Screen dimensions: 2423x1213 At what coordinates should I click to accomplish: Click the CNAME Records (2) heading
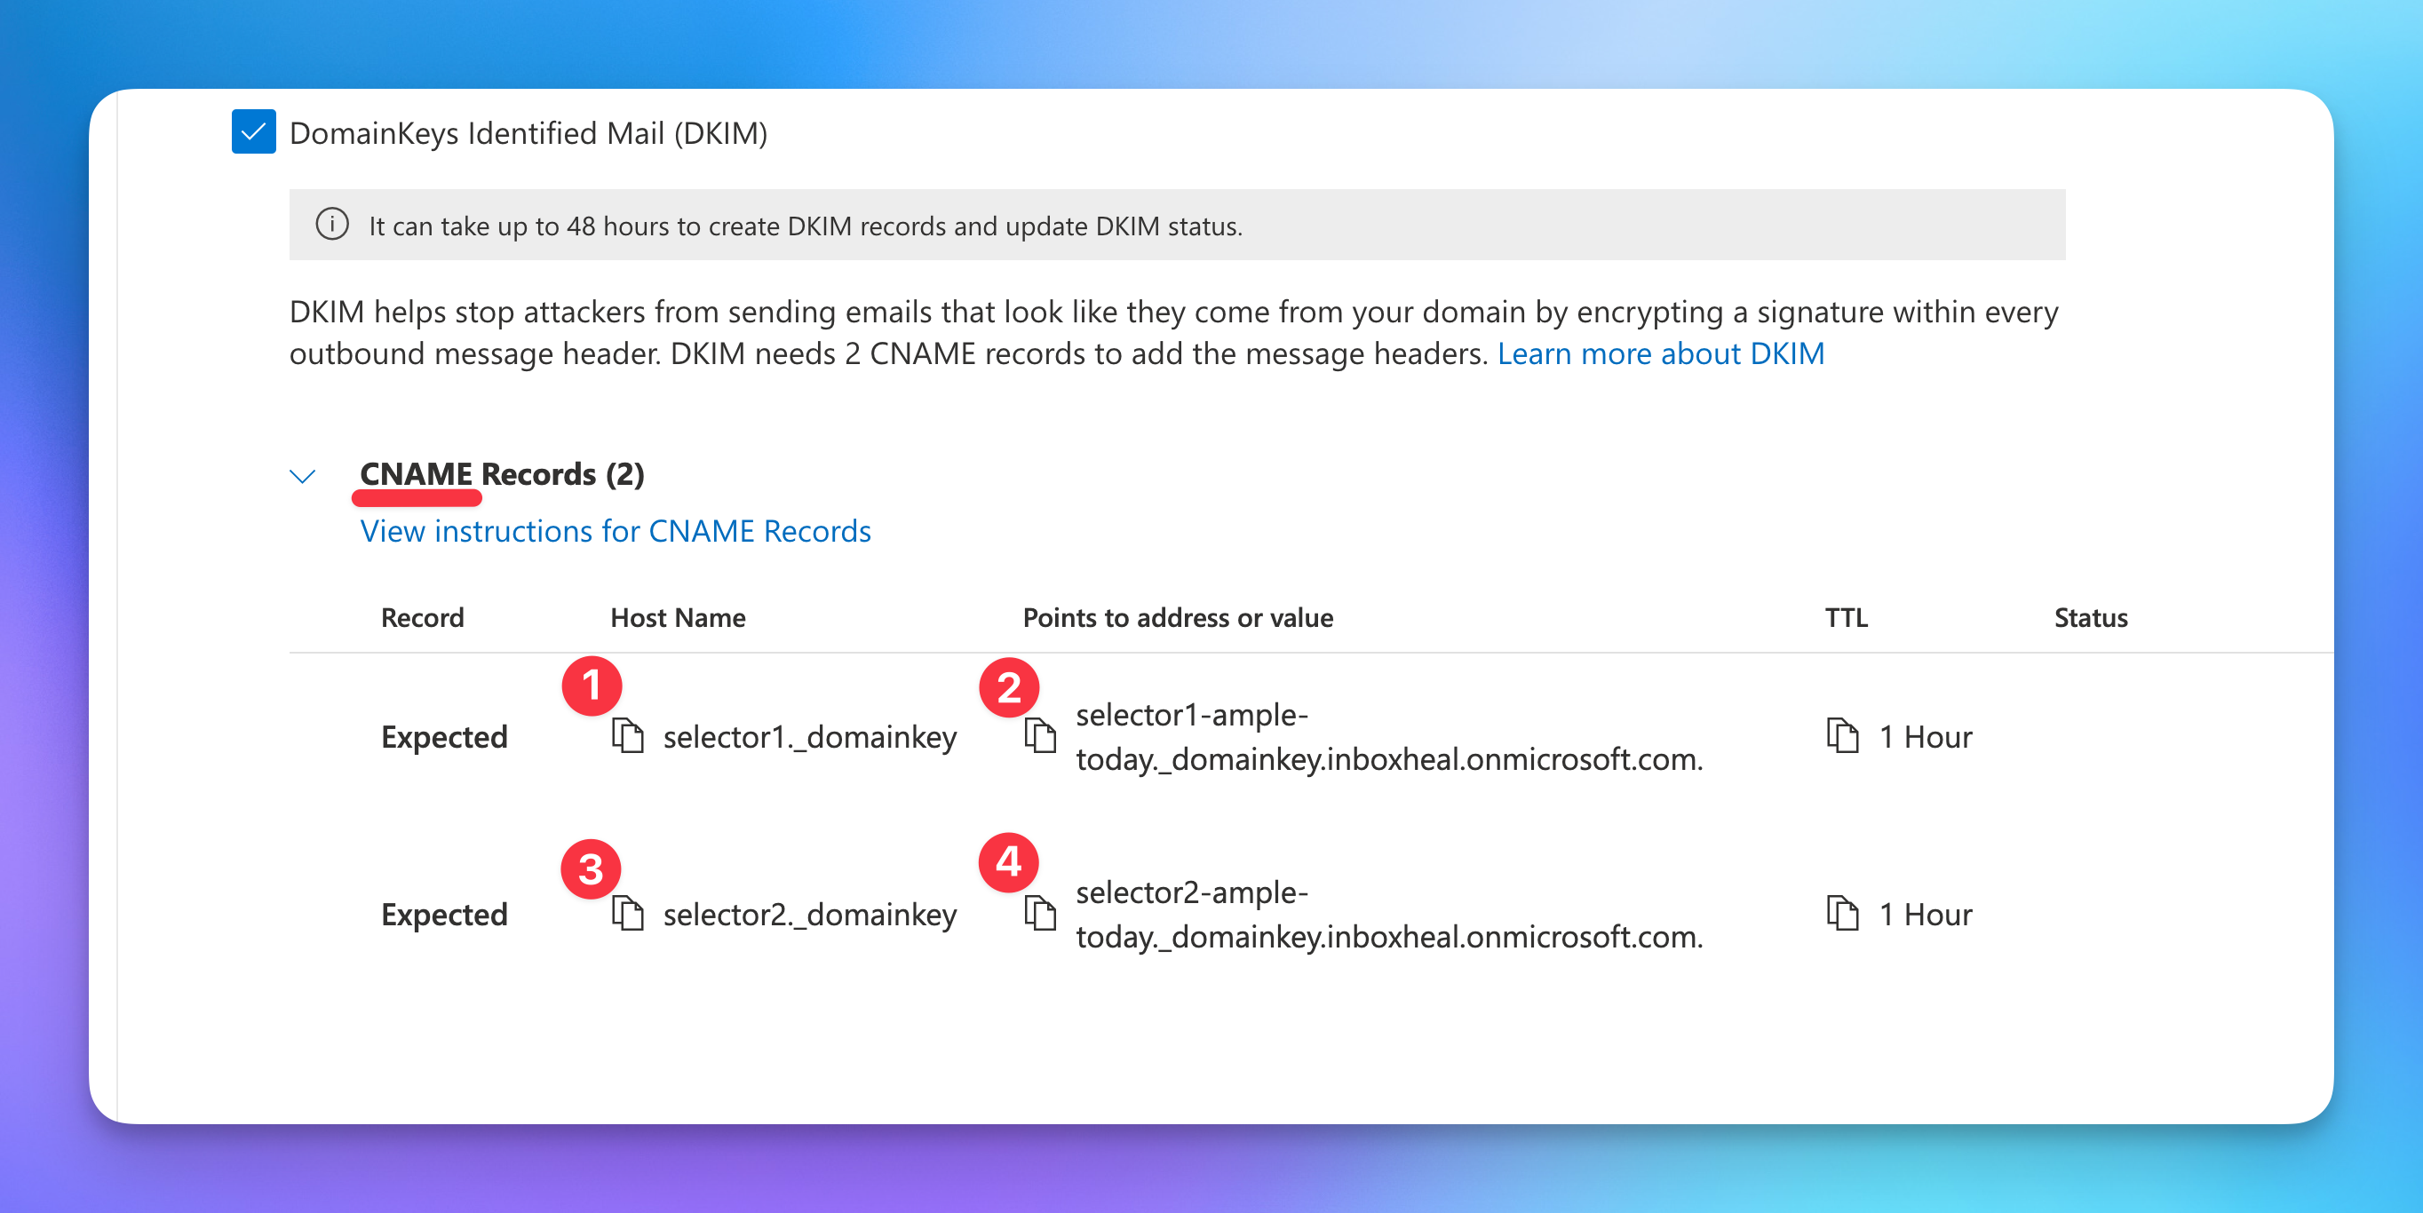(501, 474)
